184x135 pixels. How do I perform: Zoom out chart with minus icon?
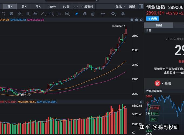tap(137, 20)
